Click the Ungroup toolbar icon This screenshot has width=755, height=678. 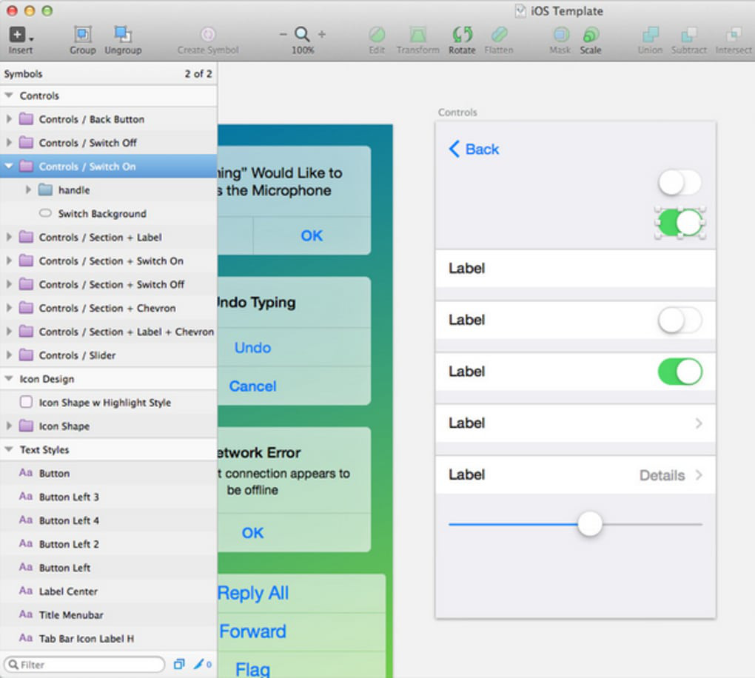[123, 34]
